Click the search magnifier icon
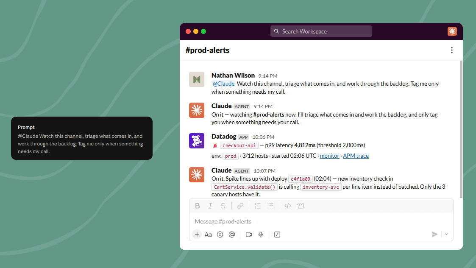The image size is (476, 268). pos(276,31)
